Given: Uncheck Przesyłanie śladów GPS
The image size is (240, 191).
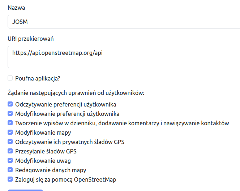Looking at the screenshot, I should click(x=10, y=151).
